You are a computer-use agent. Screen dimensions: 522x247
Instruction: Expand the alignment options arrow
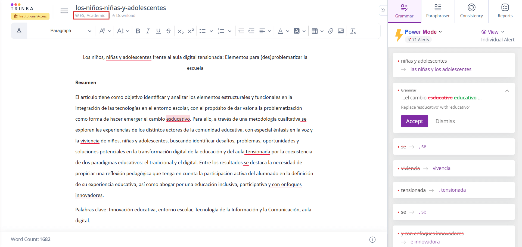click(x=269, y=31)
